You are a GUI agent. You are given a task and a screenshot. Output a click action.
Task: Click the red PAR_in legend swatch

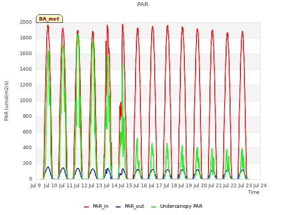tap(86, 207)
